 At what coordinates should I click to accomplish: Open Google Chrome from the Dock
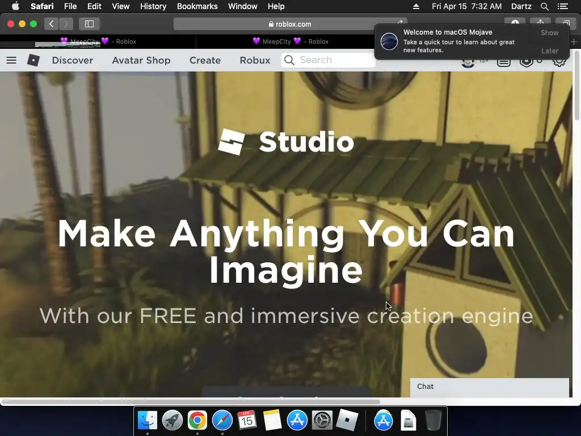coord(197,421)
